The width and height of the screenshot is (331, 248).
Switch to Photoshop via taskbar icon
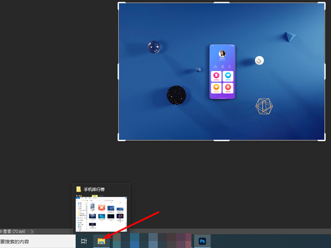point(202,241)
